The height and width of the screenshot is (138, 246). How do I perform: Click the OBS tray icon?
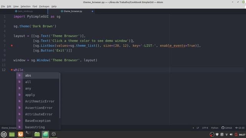(x=212, y=135)
